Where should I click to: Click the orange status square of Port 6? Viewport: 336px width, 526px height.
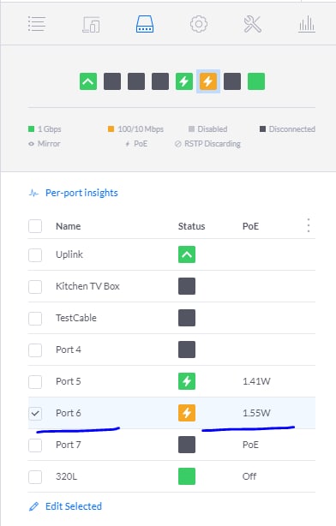187,413
